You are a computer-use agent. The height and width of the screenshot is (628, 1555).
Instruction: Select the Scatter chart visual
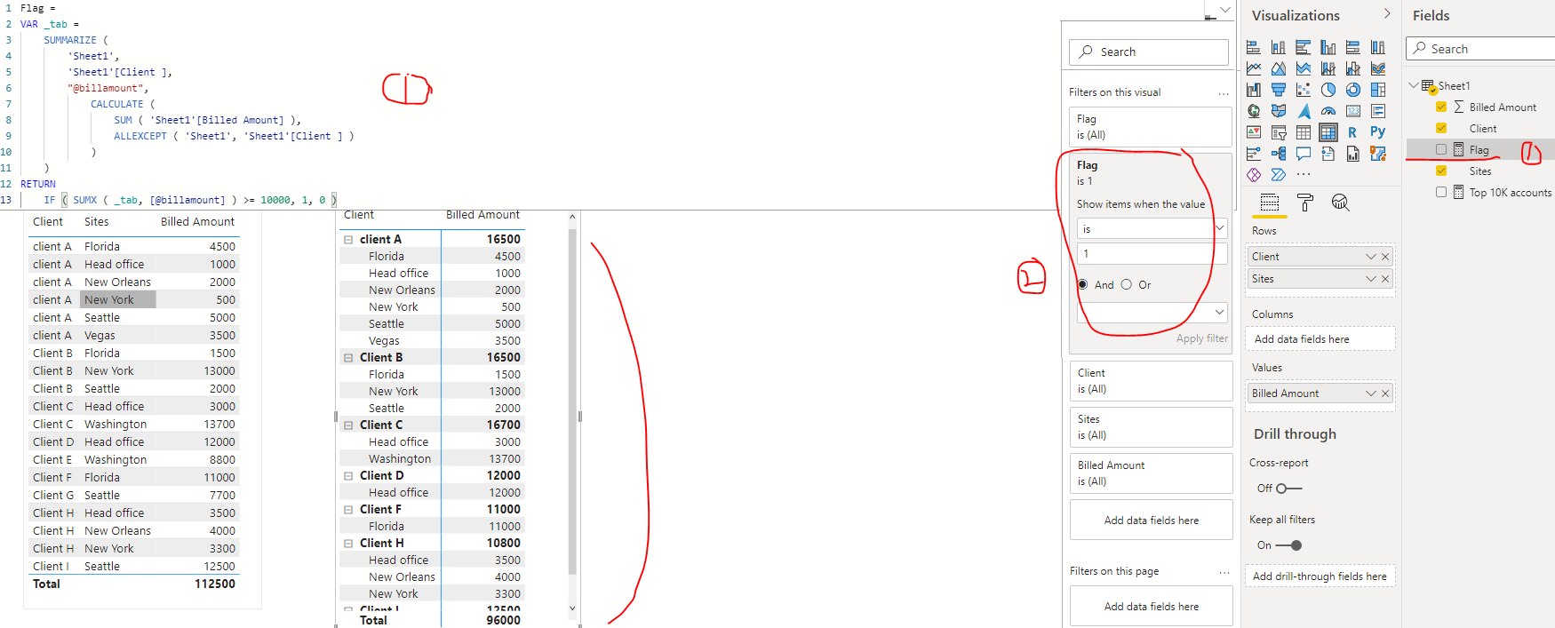tap(1304, 90)
